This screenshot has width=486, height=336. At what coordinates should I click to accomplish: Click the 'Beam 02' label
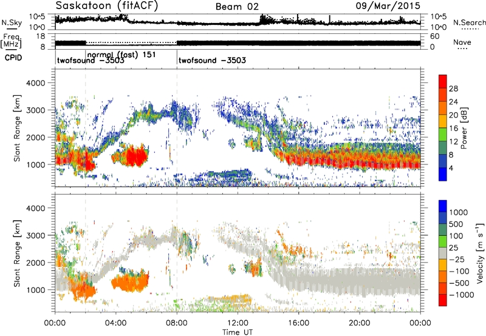237,7
